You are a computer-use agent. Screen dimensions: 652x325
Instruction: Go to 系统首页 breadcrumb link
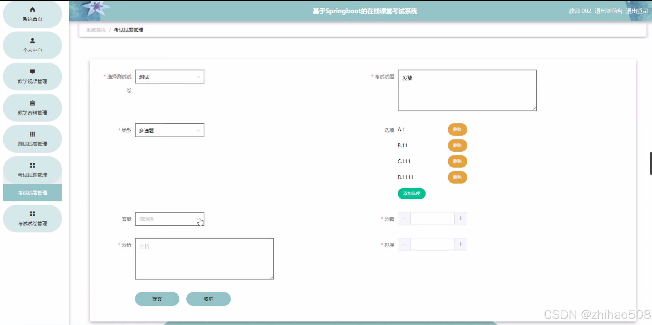96,30
